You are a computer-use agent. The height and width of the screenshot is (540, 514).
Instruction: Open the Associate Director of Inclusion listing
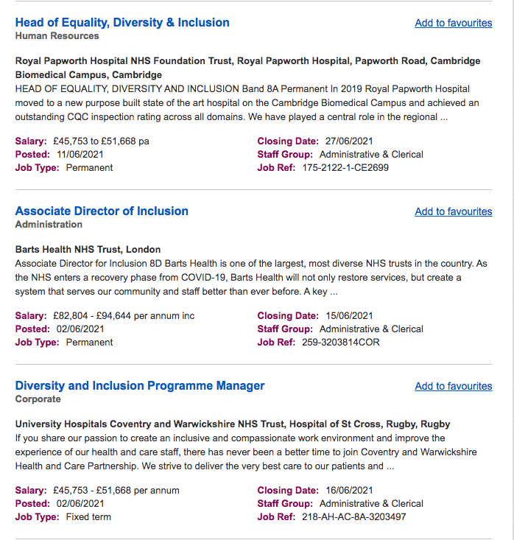pyautogui.click(x=102, y=211)
